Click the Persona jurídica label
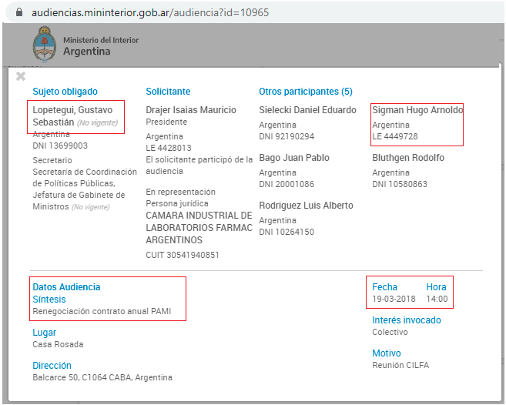Viewport: 506px width, 405px height. click(x=177, y=203)
